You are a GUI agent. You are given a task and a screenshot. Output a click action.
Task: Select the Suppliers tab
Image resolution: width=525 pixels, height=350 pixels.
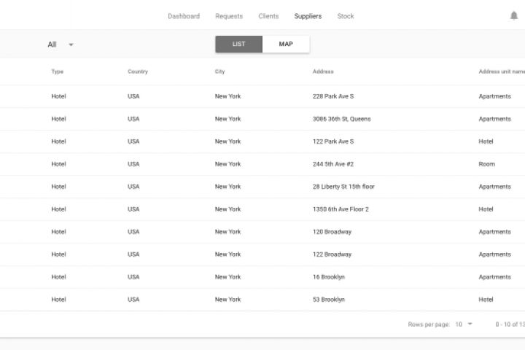click(x=308, y=16)
